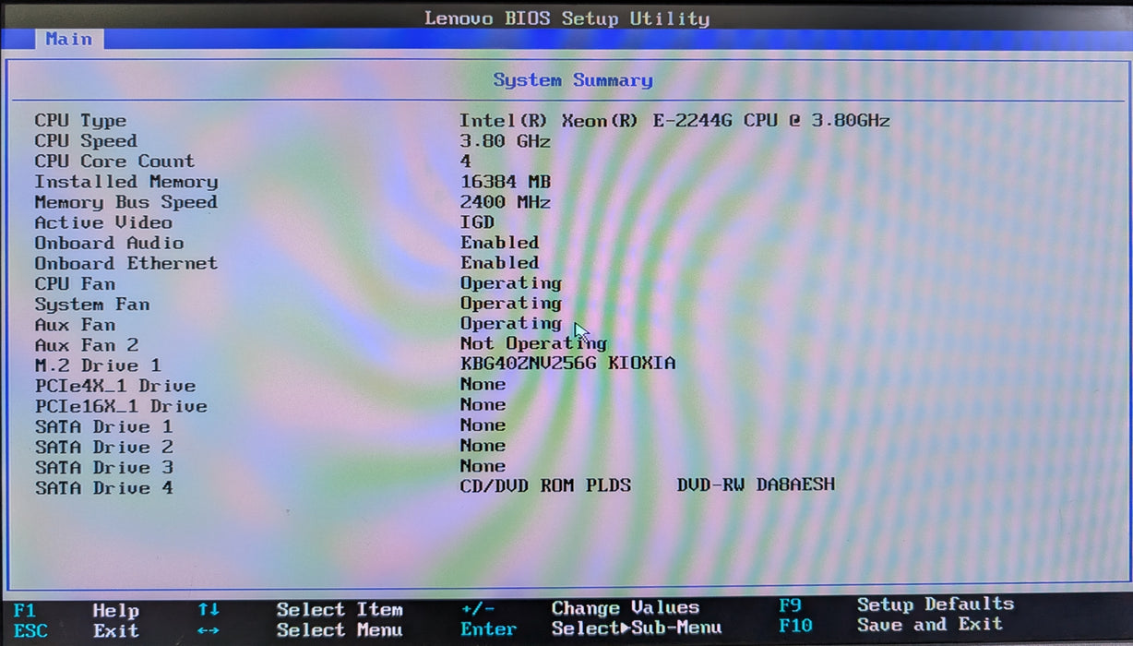
Task: Select the M.2 Drive 1 label
Action: click(98, 365)
